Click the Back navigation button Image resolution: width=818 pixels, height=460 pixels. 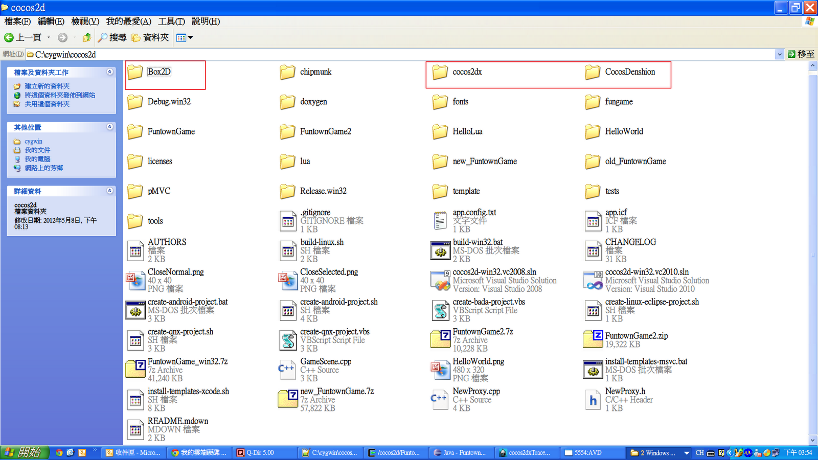(22, 37)
